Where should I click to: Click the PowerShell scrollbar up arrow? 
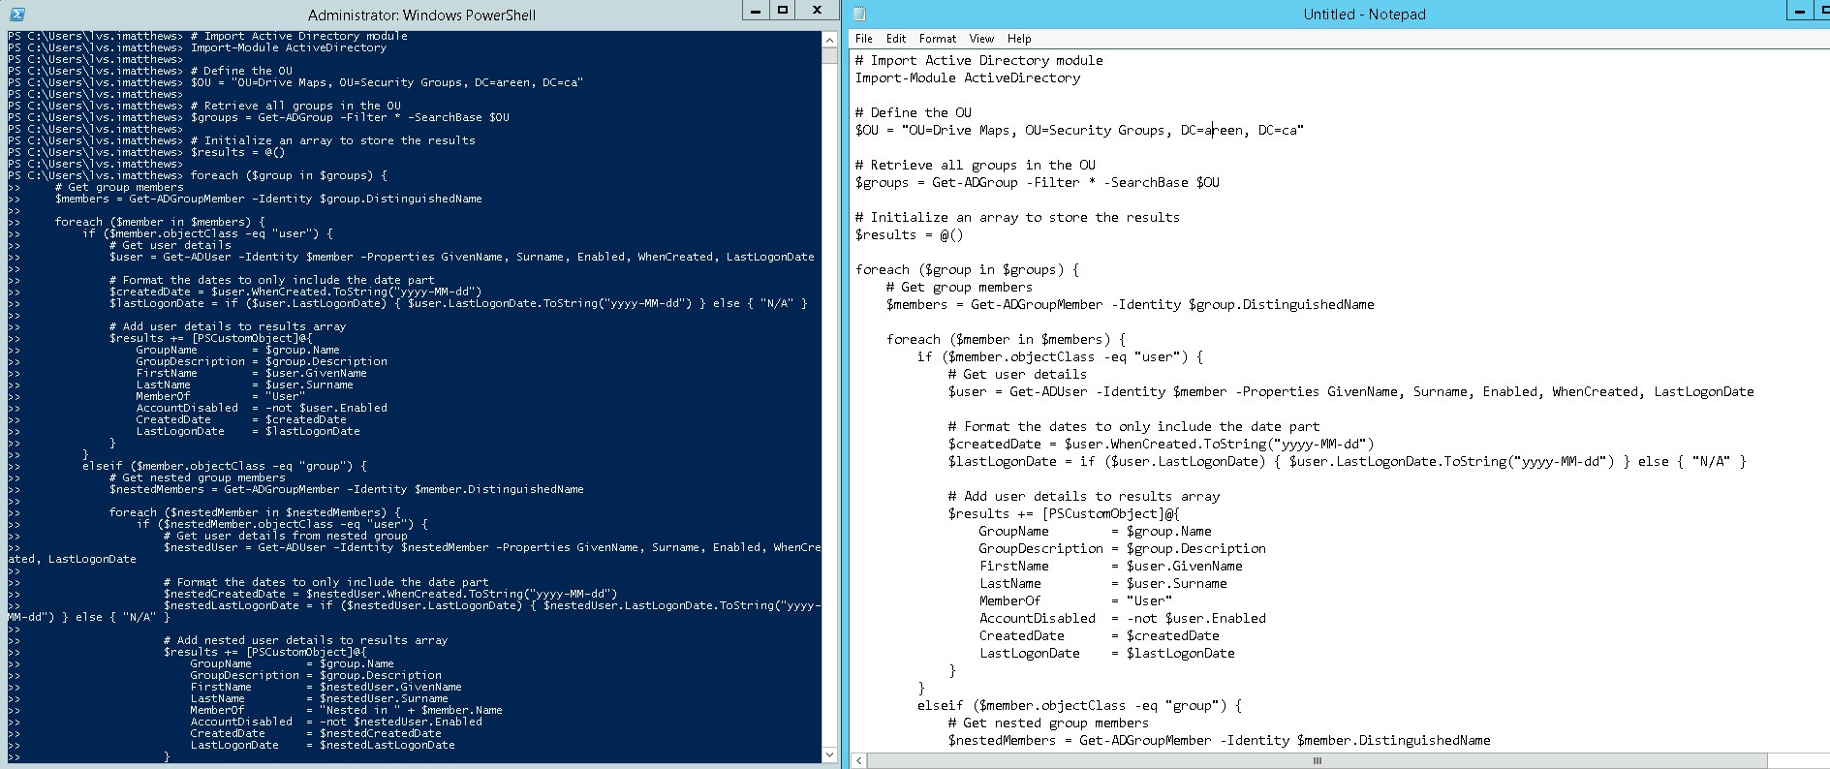click(x=829, y=41)
